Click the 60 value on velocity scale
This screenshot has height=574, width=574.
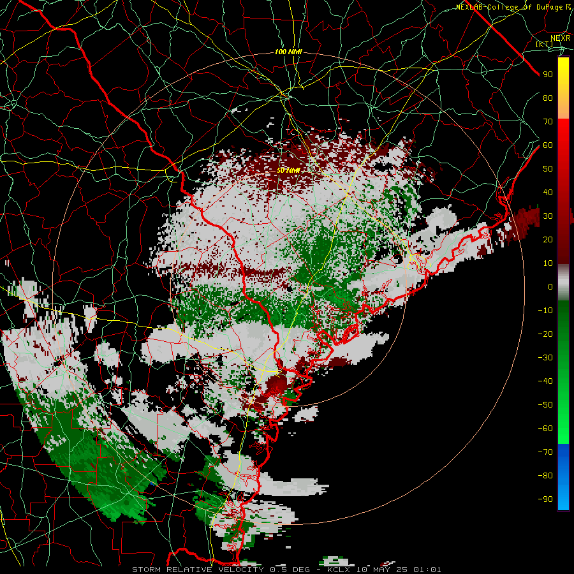548,145
